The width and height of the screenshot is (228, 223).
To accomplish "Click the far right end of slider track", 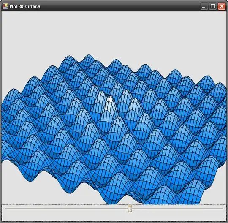I will (222, 209).
